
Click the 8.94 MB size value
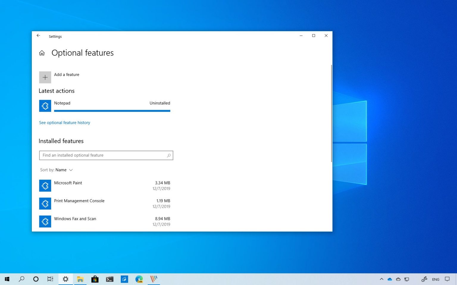point(162,218)
